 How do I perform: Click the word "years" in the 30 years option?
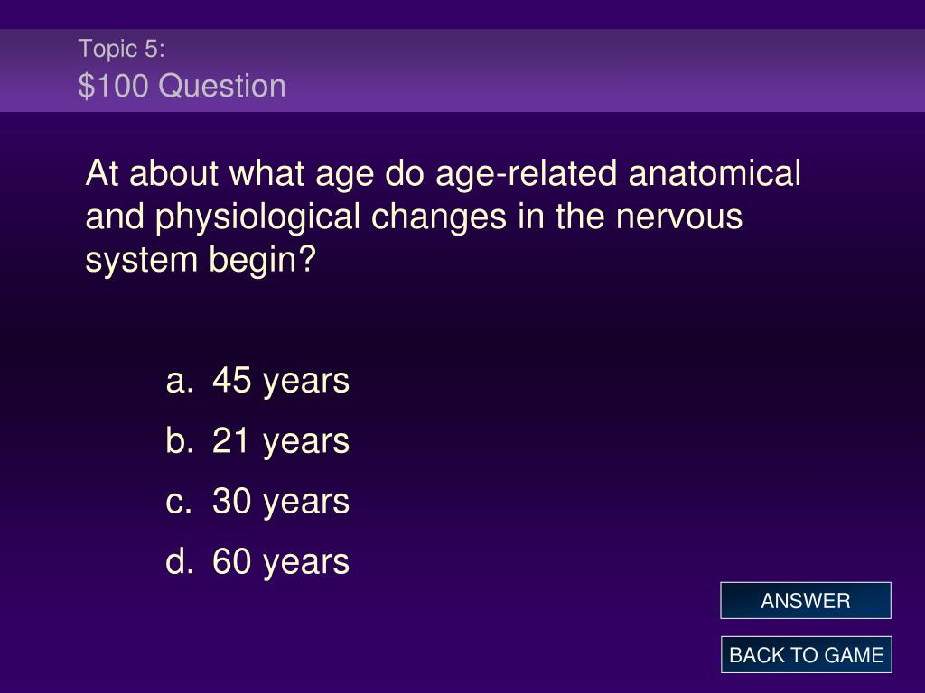point(306,504)
